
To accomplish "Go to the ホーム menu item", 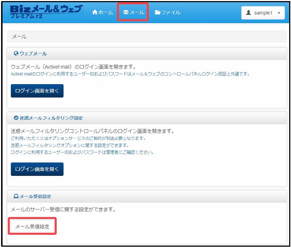I will point(103,12).
